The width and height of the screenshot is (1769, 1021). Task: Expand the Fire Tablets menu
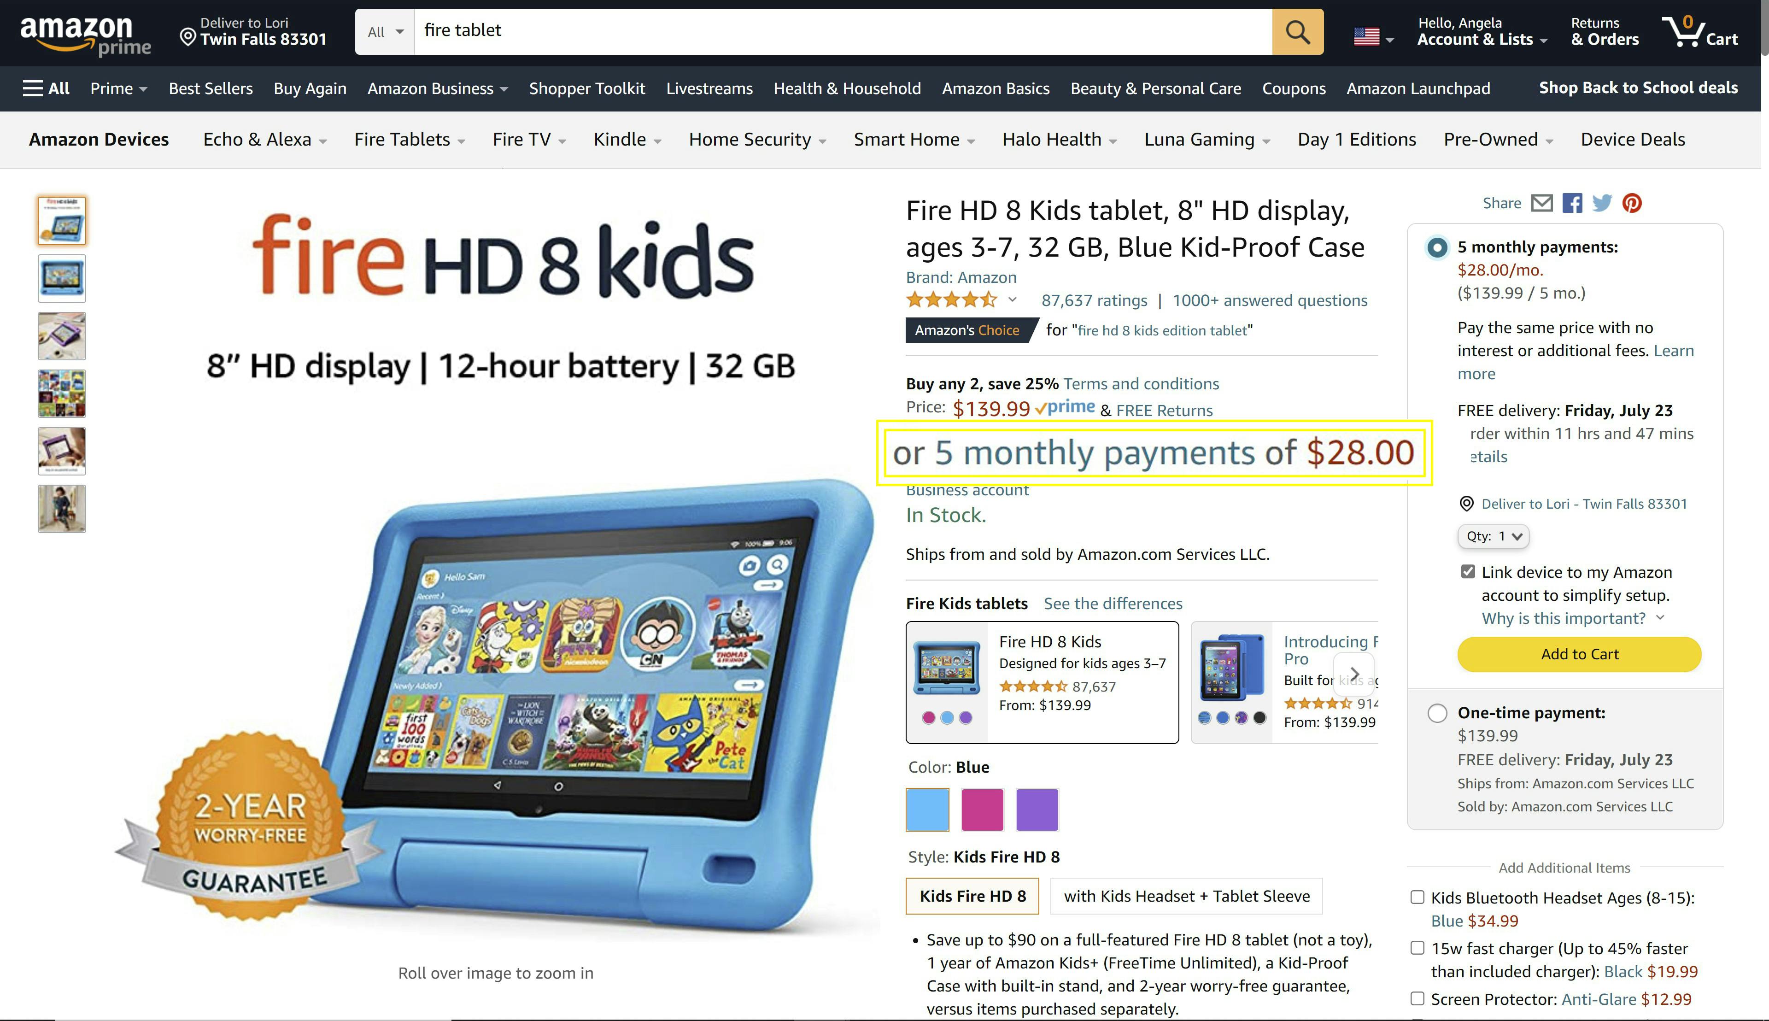pos(410,140)
